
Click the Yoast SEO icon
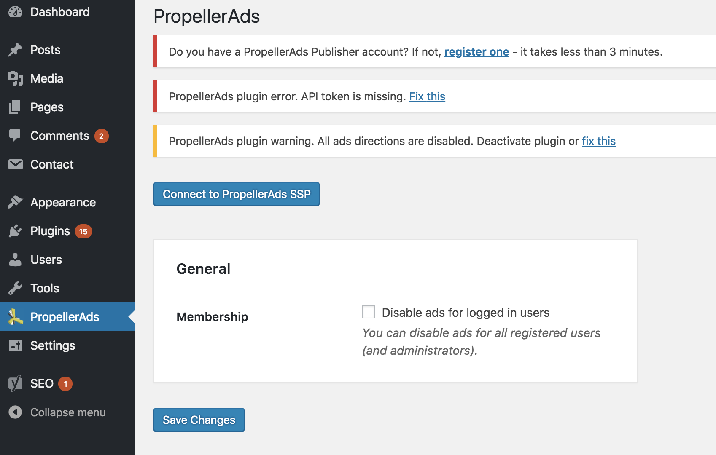[15, 383]
